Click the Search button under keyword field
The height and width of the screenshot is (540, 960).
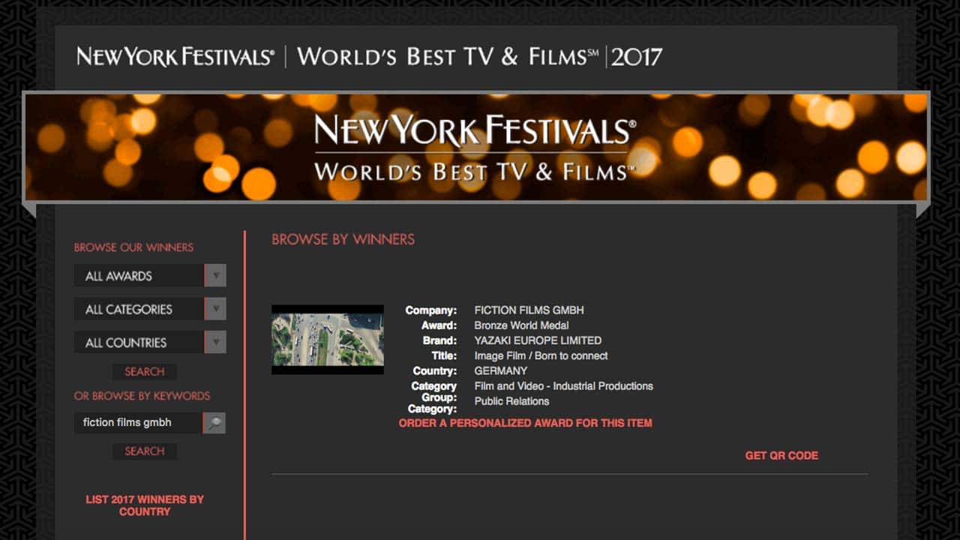pyautogui.click(x=145, y=451)
